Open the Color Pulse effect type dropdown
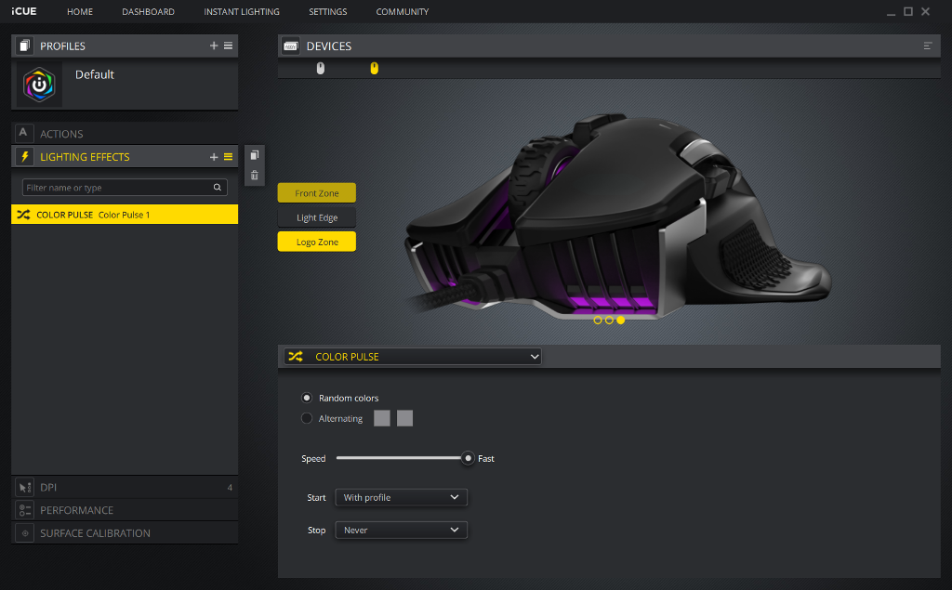Screen dimensions: 952x590 click(414, 357)
